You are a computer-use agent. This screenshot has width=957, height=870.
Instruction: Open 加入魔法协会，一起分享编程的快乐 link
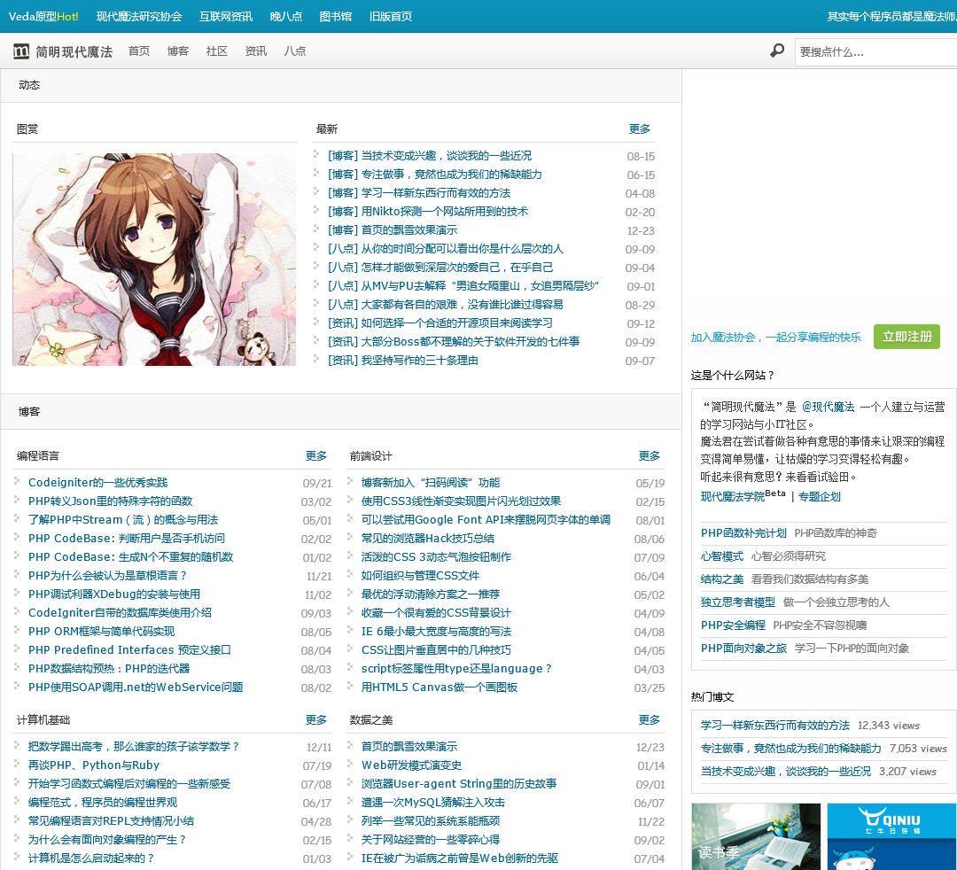(775, 338)
